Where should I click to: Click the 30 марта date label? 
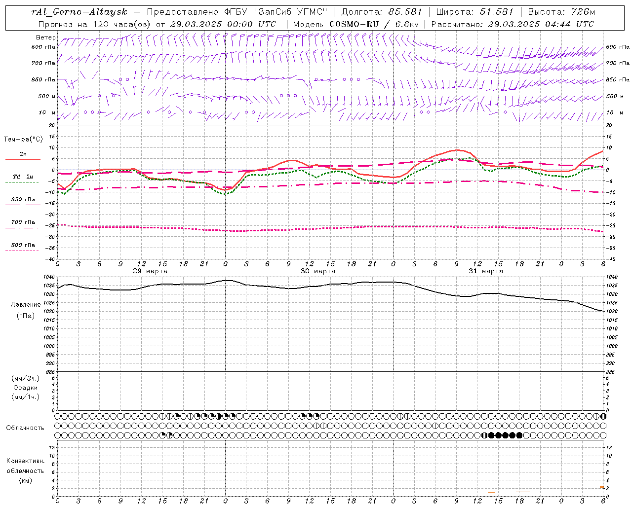pyautogui.click(x=318, y=271)
